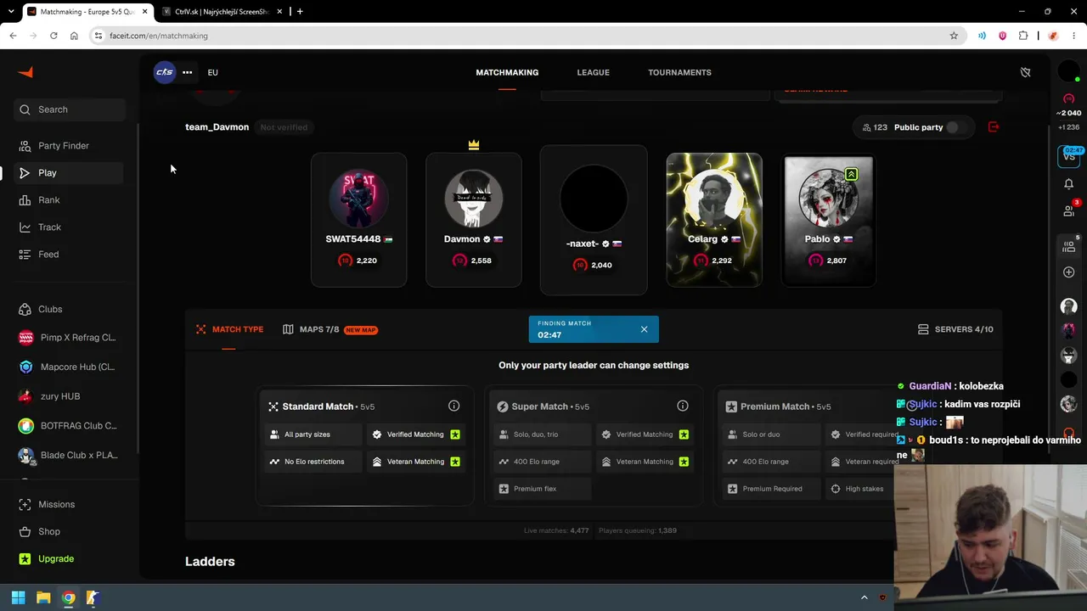The height and width of the screenshot is (611, 1087).
Task: Open the three-dots game menu
Action: coord(187,72)
